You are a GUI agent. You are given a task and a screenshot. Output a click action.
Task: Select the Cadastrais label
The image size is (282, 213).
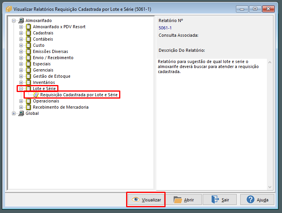[43, 33]
